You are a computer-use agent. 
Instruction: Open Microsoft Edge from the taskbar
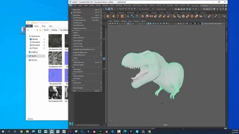pos(125,131)
